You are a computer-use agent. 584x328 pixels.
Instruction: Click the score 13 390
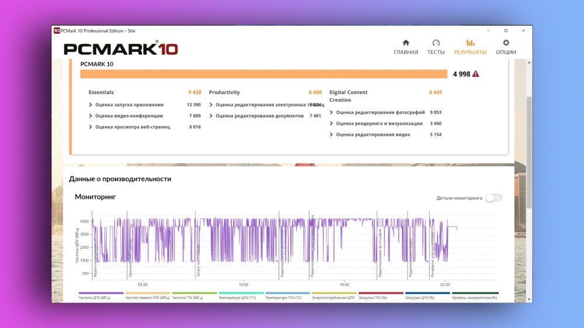(x=194, y=105)
